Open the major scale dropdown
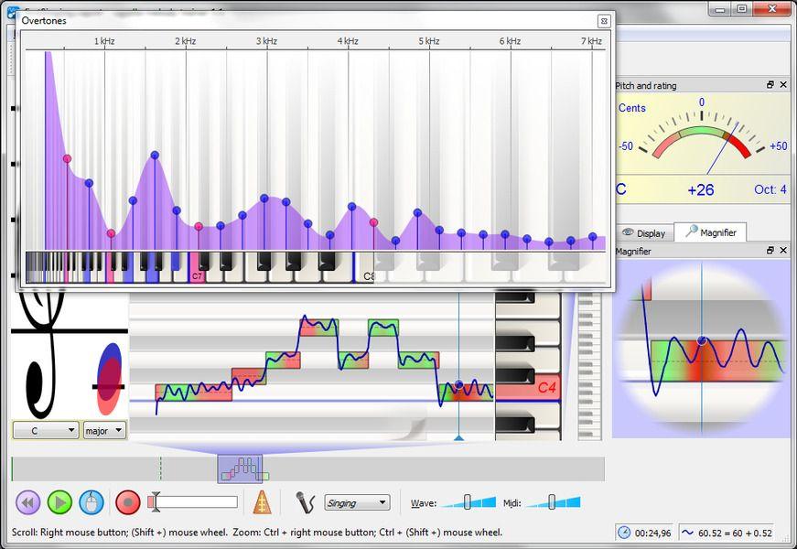 (104, 430)
